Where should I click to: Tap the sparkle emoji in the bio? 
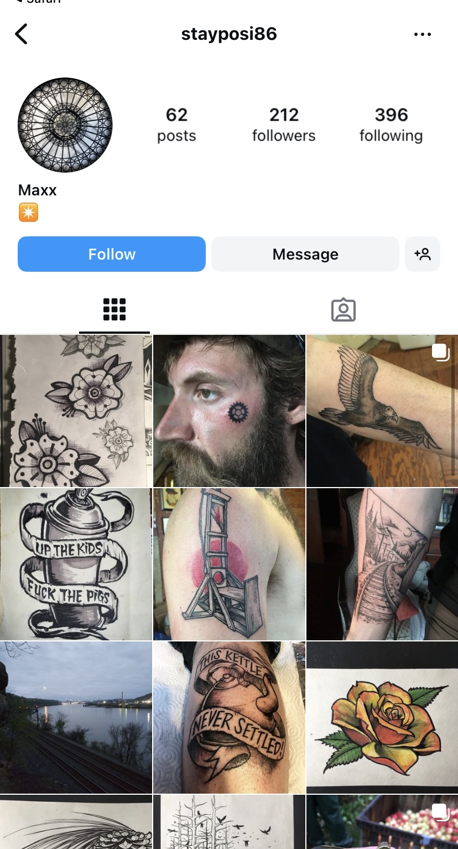pos(28,213)
